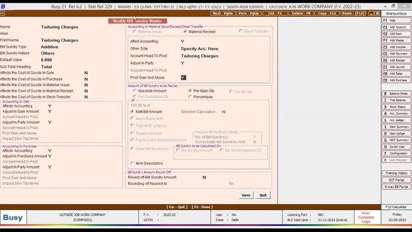
Task: Click the Quit button
Action: point(263,195)
